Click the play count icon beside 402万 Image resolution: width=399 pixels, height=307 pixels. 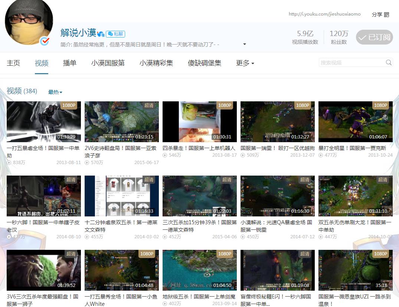tap(165, 304)
